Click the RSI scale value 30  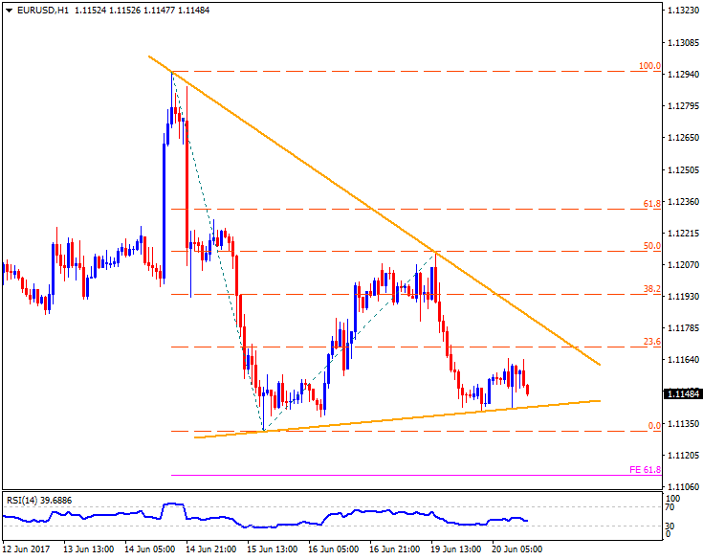coord(670,526)
